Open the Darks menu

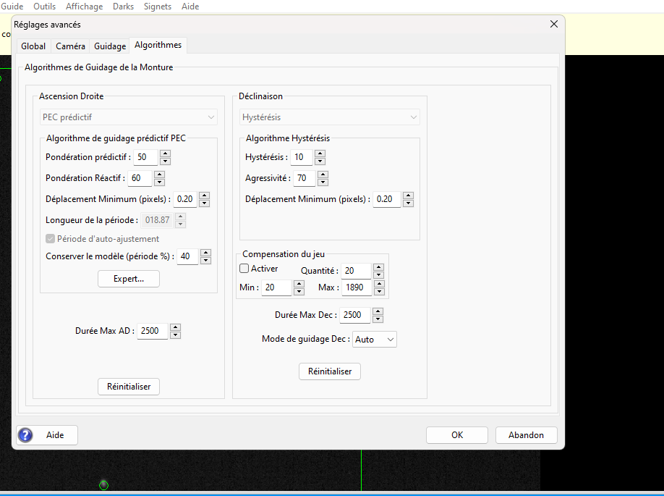[123, 7]
